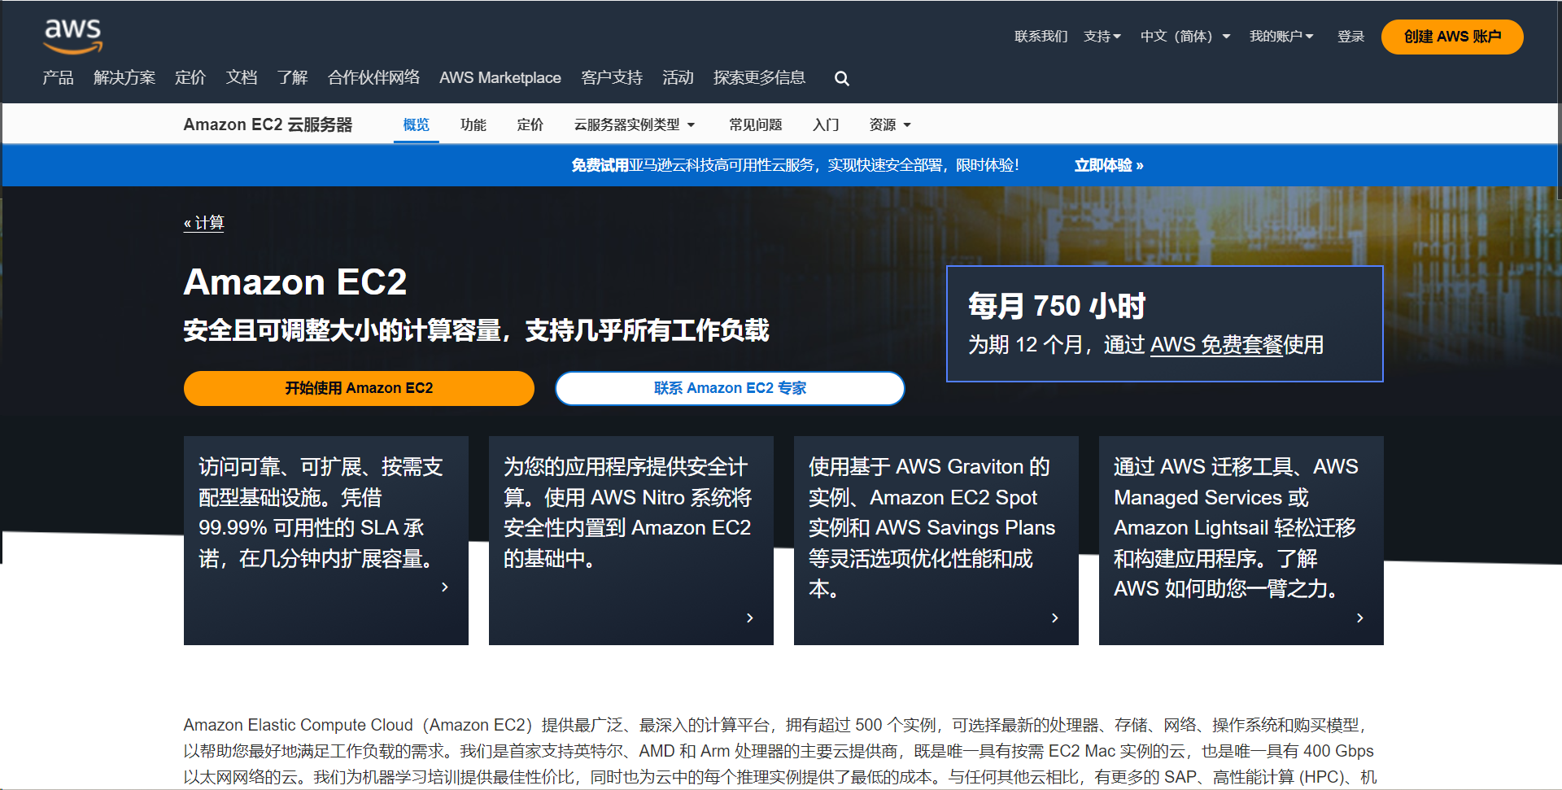This screenshot has width=1562, height=790.
Task: Open the Amazon Lightsail migration card
Action: 1241,540
